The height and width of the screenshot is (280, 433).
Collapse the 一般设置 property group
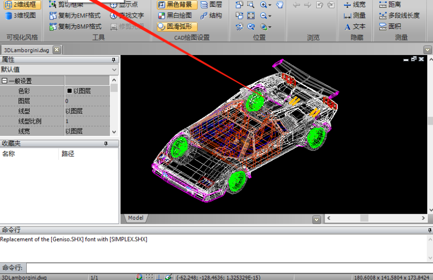click(x=4, y=81)
